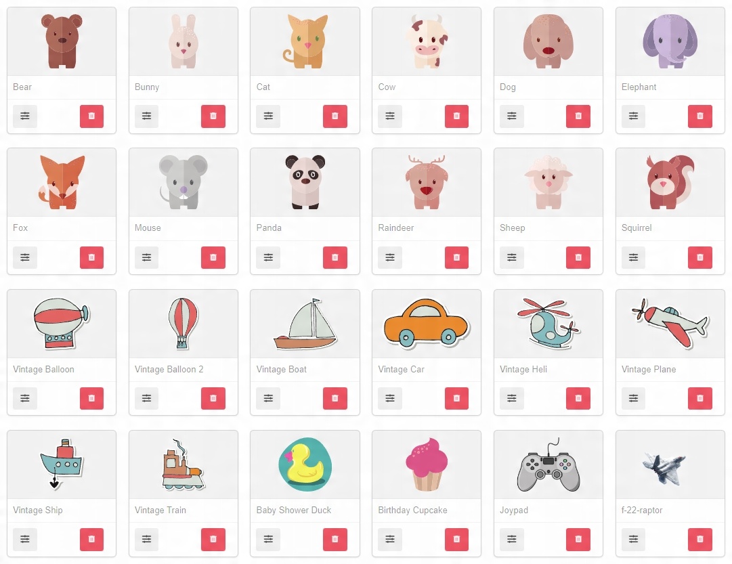The height and width of the screenshot is (564, 732).
Task: Click the Birthday Cupcake label
Action: click(412, 511)
